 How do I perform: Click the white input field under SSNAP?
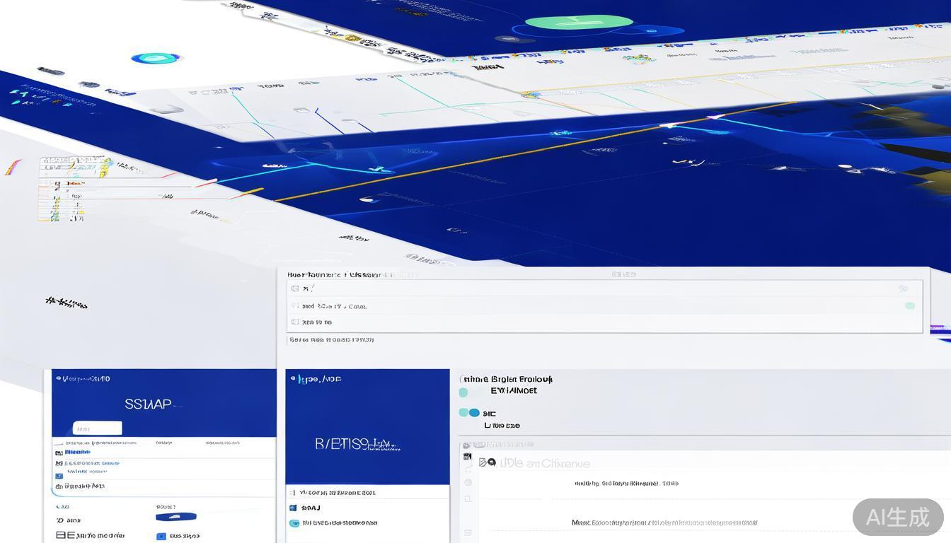coord(98,428)
